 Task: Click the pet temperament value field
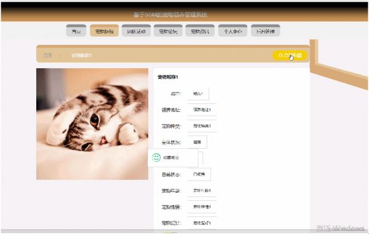coord(202,207)
